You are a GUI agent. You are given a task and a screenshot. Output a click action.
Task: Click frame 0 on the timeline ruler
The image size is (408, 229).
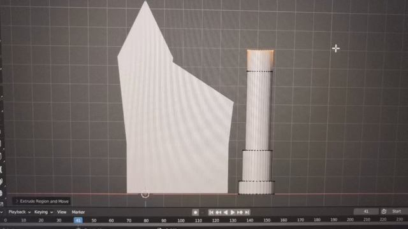pos(6,221)
